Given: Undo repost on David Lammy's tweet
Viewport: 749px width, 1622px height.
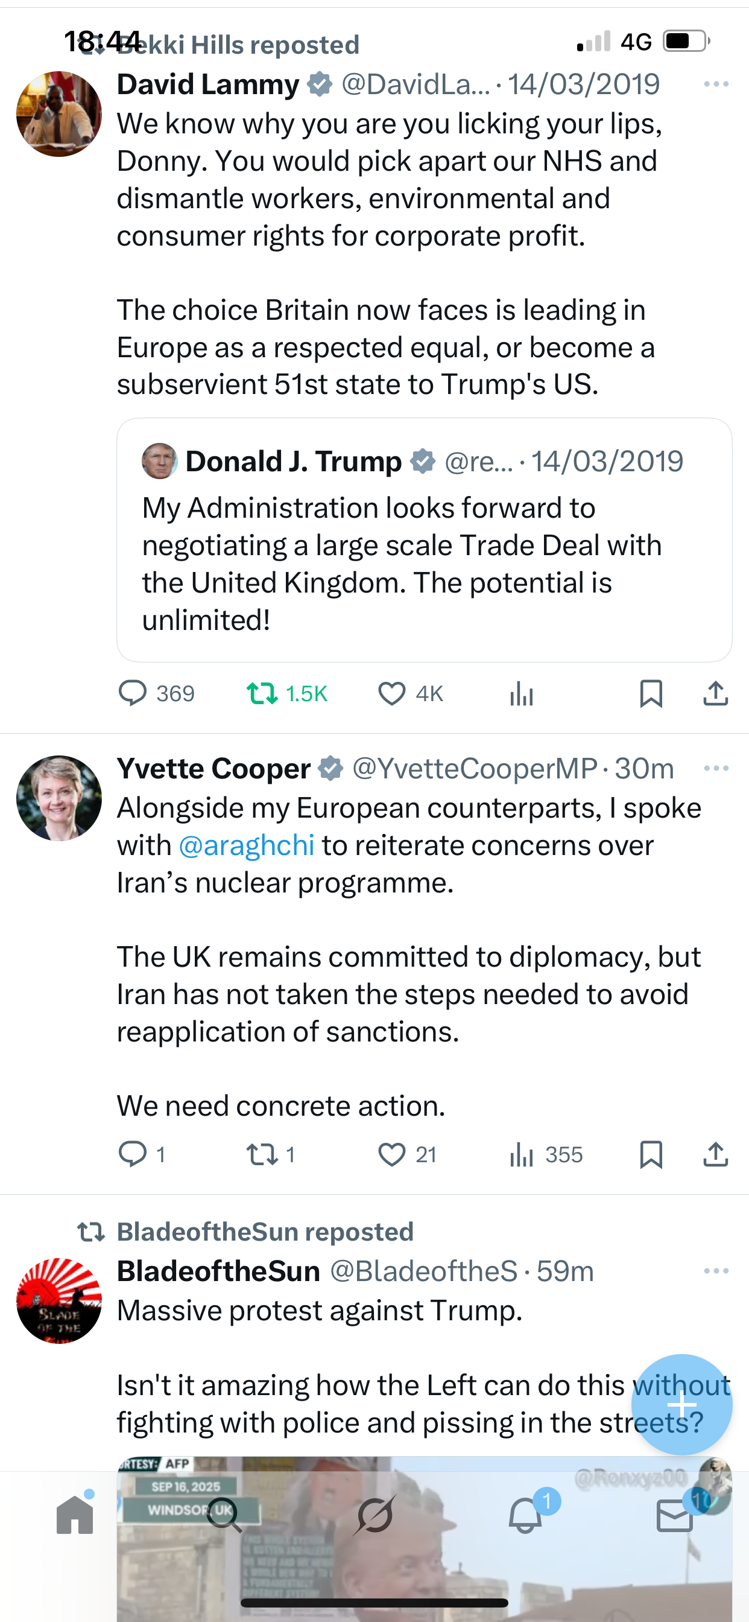Looking at the screenshot, I should (x=262, y=693).
